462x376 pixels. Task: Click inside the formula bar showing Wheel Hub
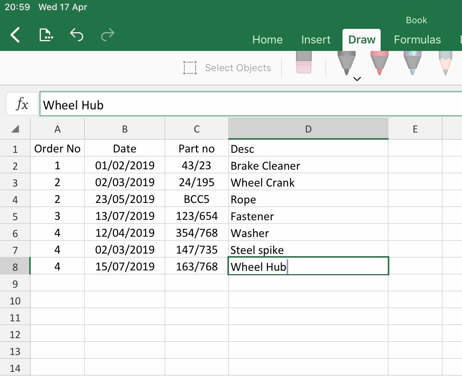tap(150, 105)
